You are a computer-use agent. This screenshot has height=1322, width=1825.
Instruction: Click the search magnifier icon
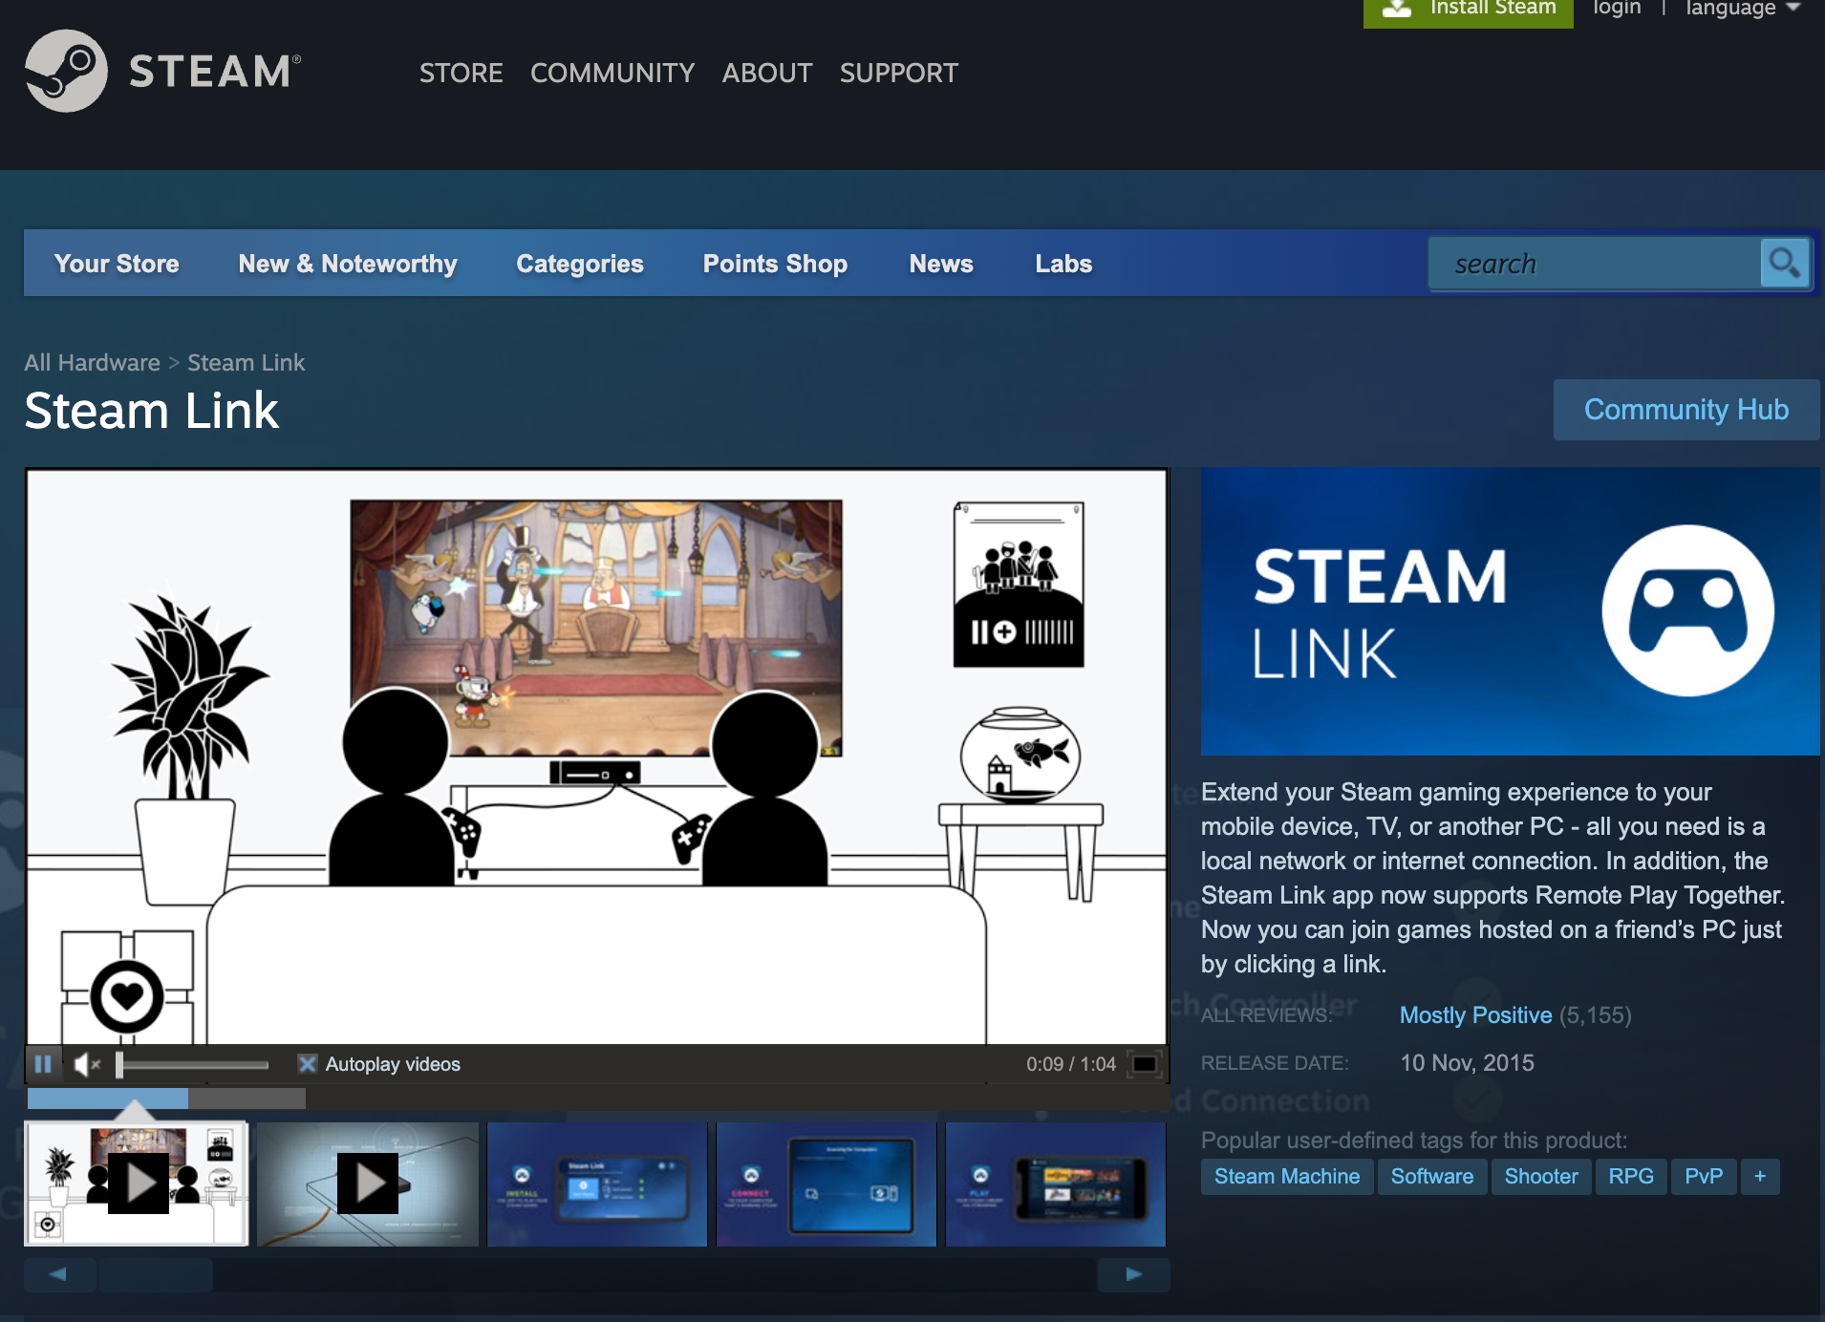1784,263
